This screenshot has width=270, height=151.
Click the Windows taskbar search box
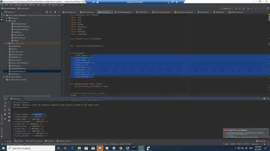tap(31, 148)
